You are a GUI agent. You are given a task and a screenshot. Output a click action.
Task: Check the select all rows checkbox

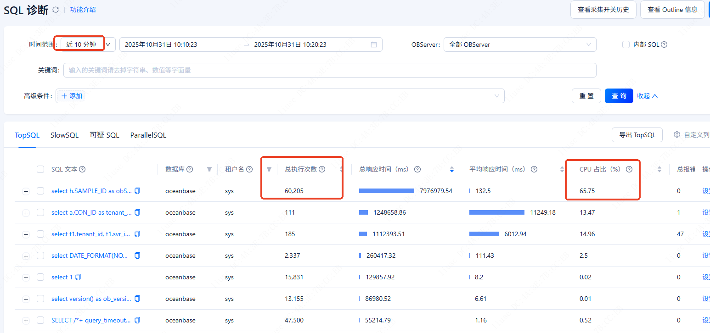pos(40,169)
